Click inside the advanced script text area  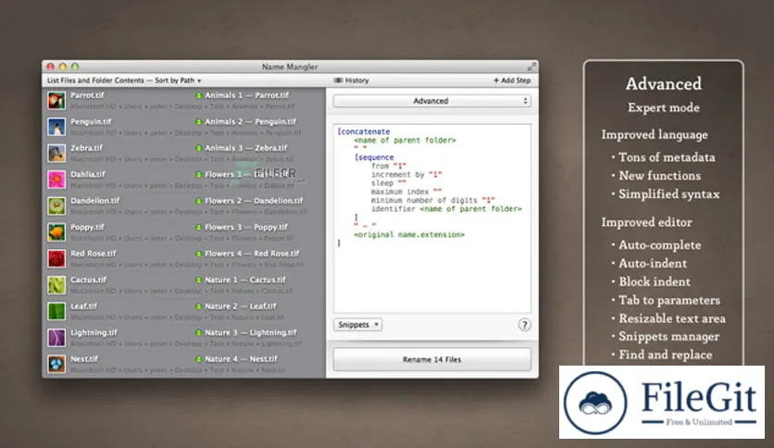coord(432,218)
